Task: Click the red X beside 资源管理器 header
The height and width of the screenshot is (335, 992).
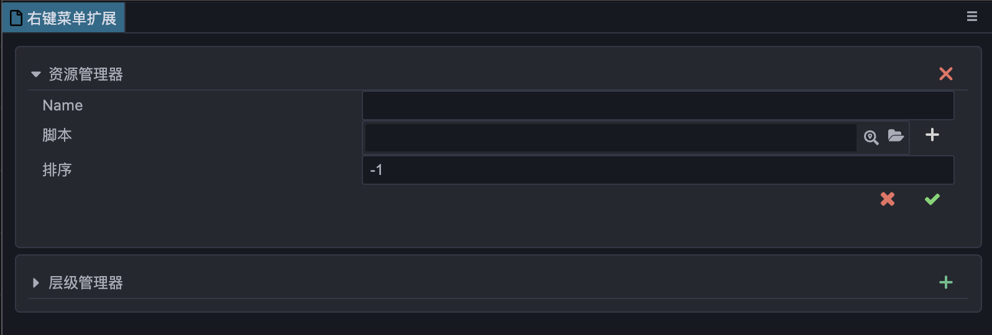Action: point(945,74)
